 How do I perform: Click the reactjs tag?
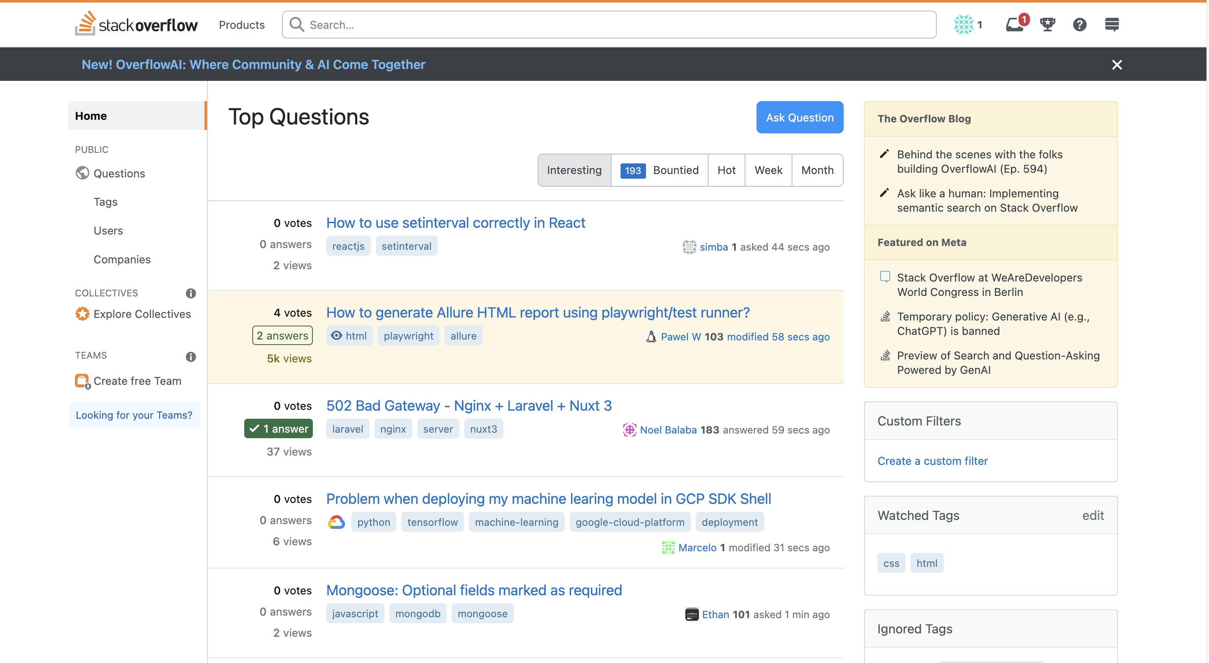pos(348,246)
